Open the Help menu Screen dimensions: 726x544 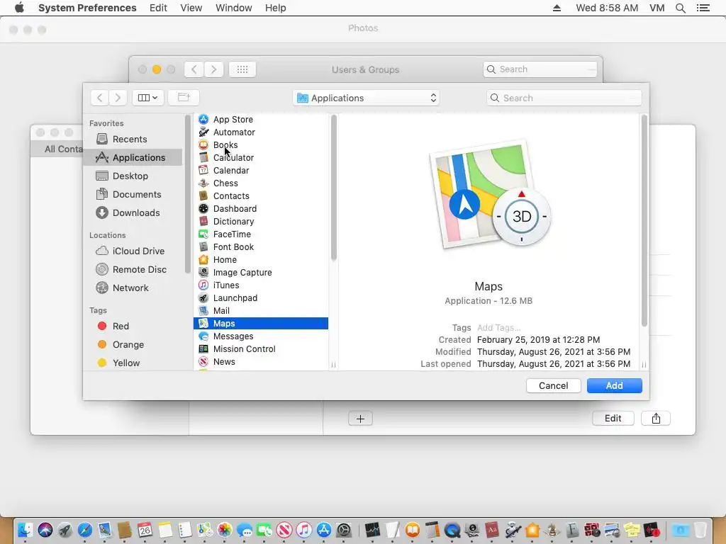(x=276, y=8)
